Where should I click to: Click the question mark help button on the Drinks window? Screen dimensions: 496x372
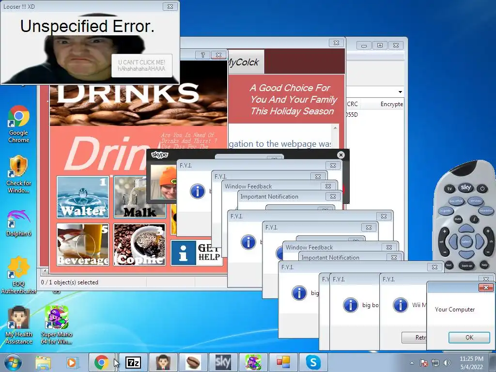[203, 55]
